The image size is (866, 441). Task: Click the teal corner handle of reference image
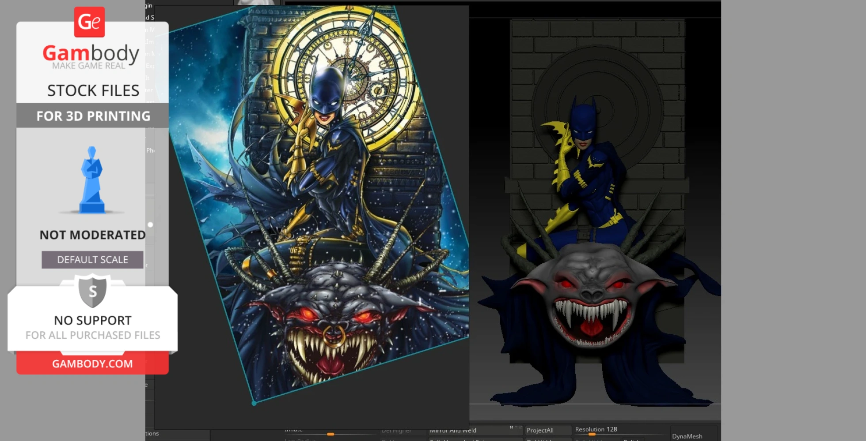coord(254,403)
